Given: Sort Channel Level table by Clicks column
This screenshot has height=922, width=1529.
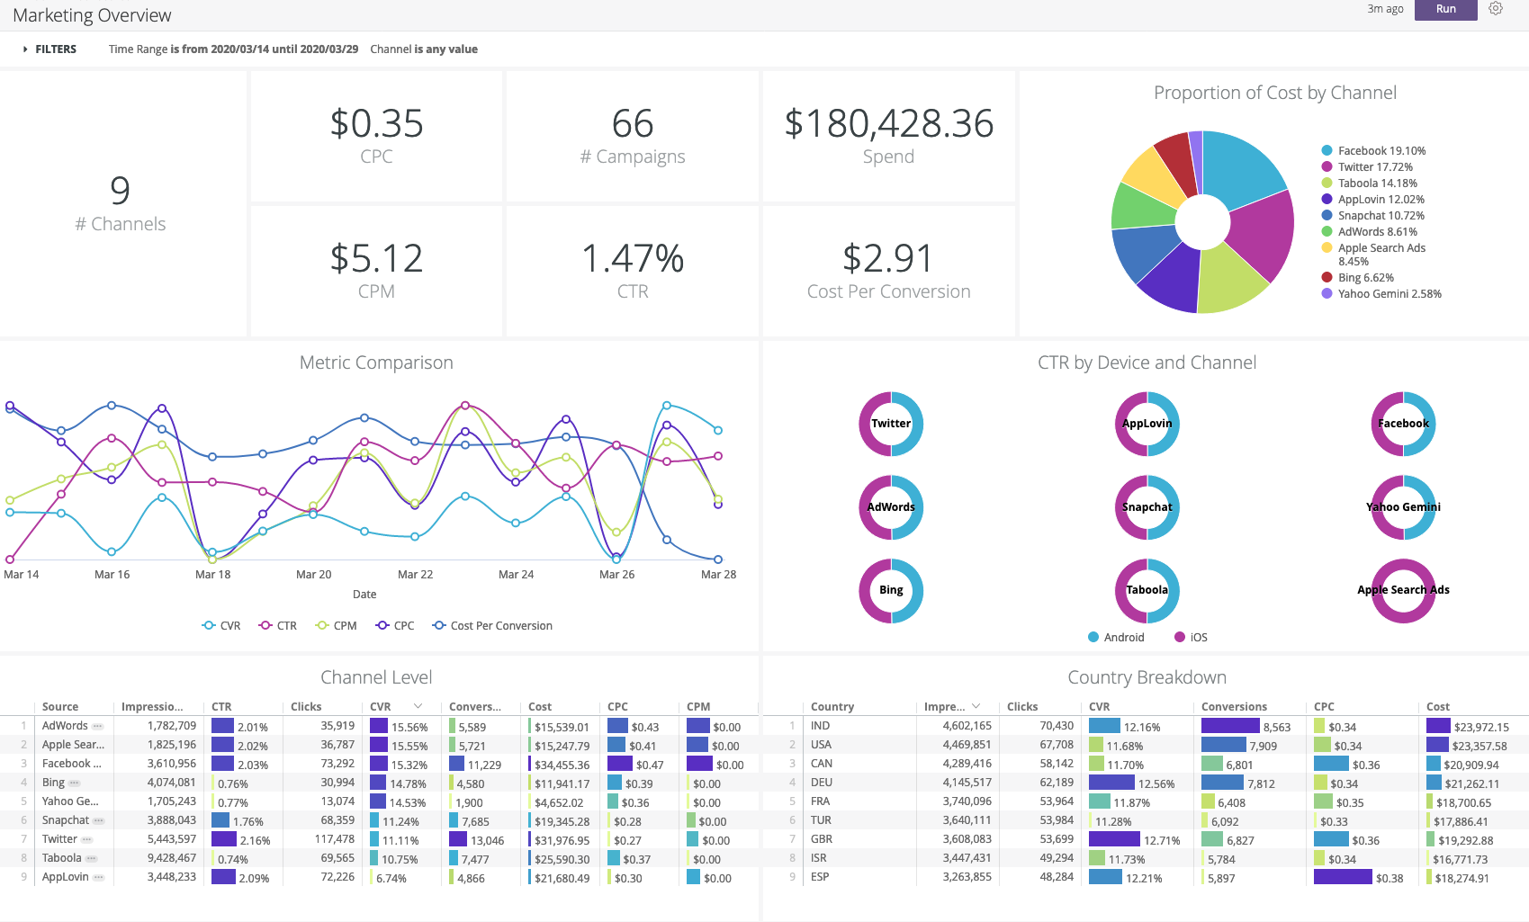Looking at the screenshot, I should click(306, 707).
